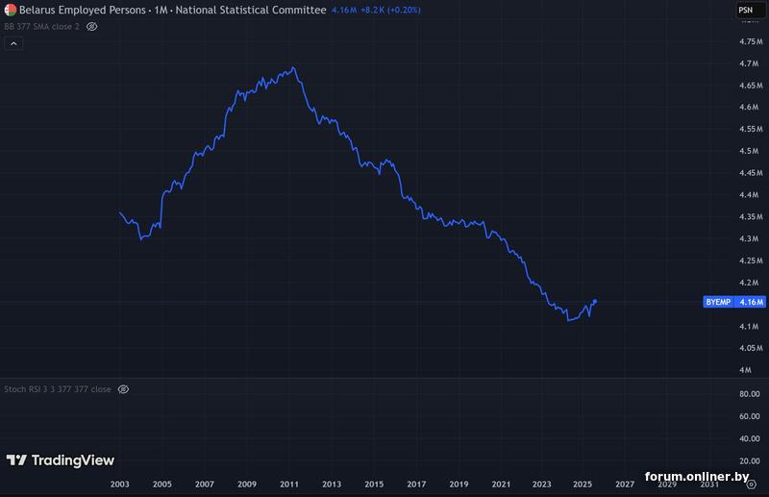
Task: Click the 40.00 Stoch RSI scale label
Action: click(750, 438)
